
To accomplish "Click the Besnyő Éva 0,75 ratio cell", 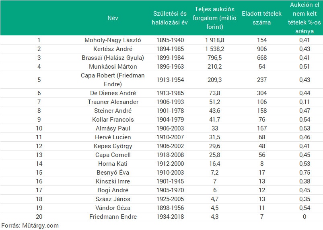I will 304,173.
